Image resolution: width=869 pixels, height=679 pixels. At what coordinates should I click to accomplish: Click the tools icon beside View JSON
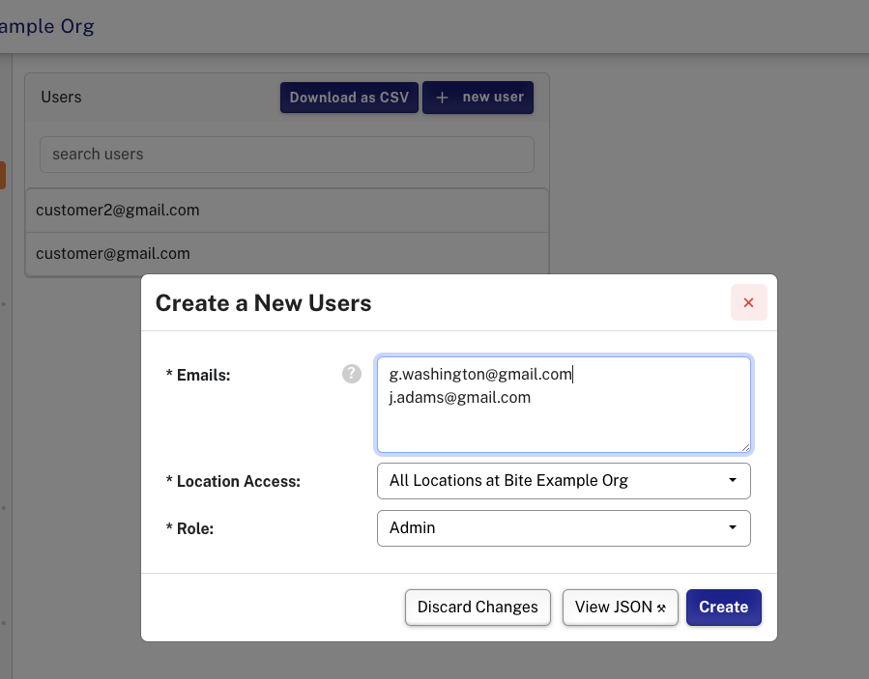coord(661,608)
